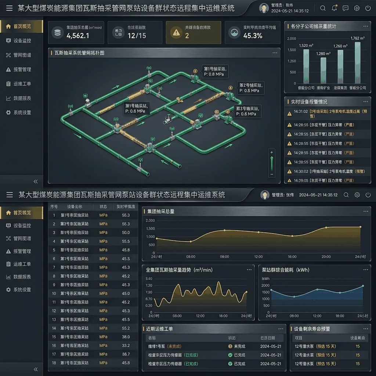Viewport: 376px width, 376px height.
Task: Click the last data point on the 泵站群综合能耗 line
Action: pos(363,286)
